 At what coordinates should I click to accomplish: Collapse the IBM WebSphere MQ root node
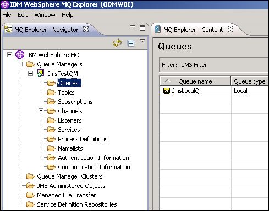[x=9, y=54]
